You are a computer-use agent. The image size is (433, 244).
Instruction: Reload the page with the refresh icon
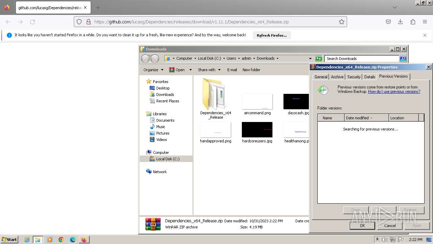click(32, 22)
